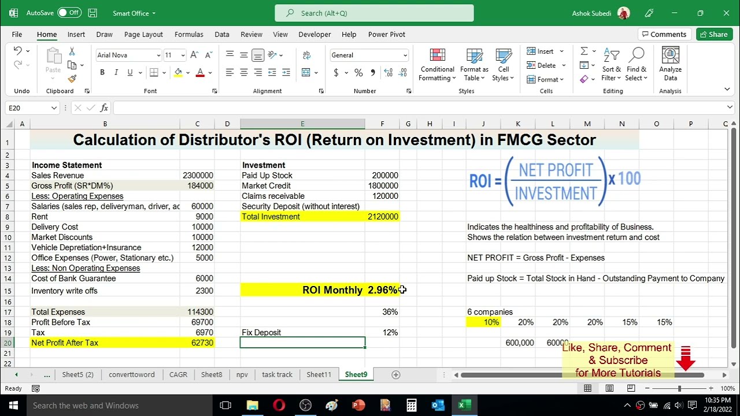740x416 pixels.
Task: Apply Bold formatting to the cell
Action: (x=102, y=72)
